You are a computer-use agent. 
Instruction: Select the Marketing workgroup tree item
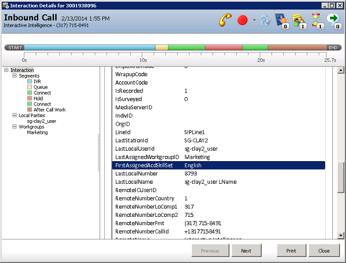[x=37, y=132]
